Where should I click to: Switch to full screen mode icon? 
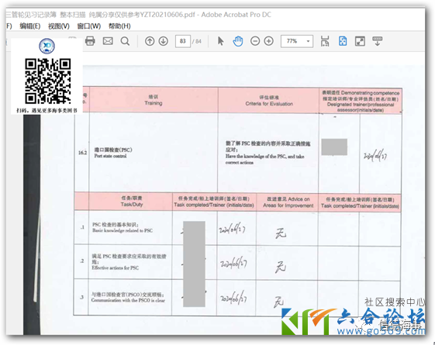point(360,41)
